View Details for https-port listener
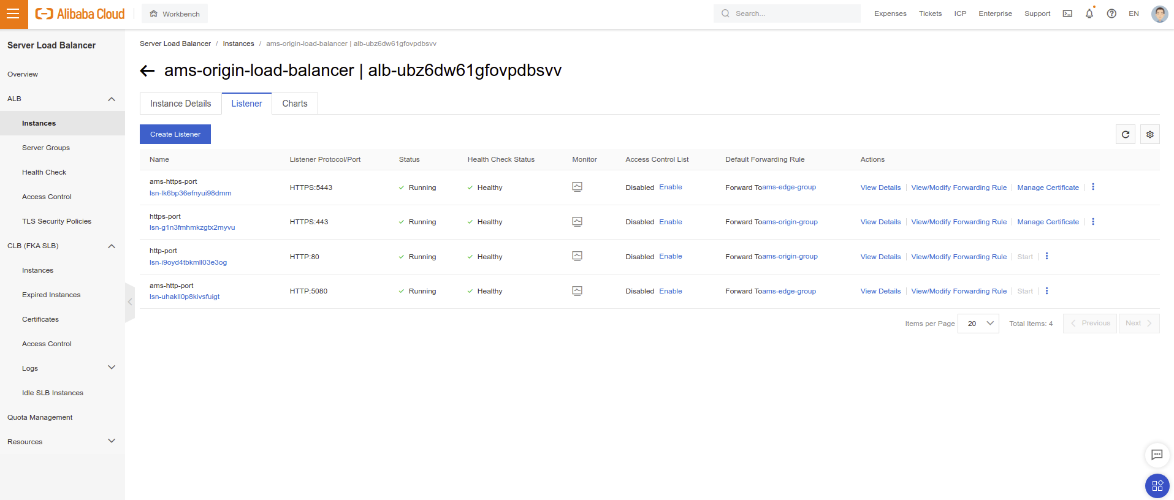Image resolution: width=1174 pixels, height=500 pixels. (880, 222)
